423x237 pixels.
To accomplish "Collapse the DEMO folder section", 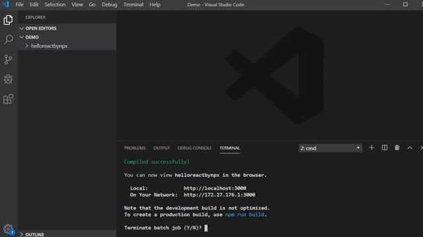I will [67, 37].
